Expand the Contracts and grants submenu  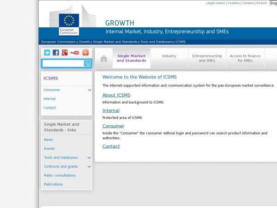pyautogui.click(x=89, y=166)
